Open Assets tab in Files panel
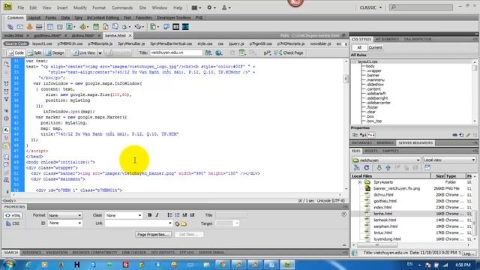 pos(371,151)
